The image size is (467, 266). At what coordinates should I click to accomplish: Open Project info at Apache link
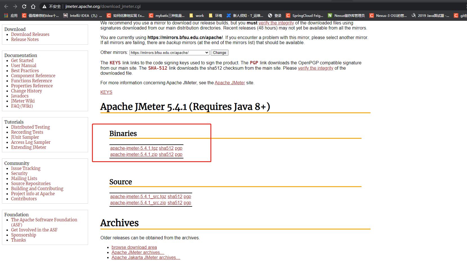click(33, 194)
